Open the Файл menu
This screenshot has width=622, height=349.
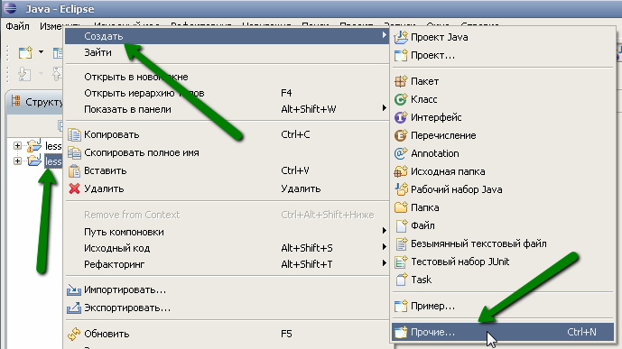point(17,26)
